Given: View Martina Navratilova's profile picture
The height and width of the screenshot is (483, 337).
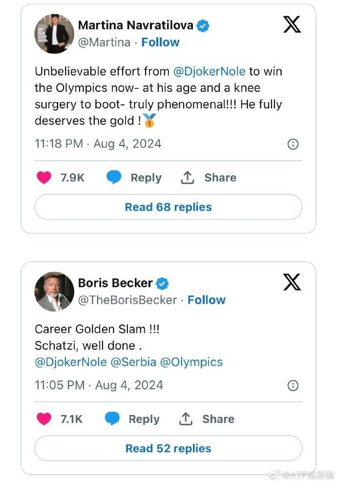Looking at the screenshot, I should pyautogui.click(x=54, y=34).
